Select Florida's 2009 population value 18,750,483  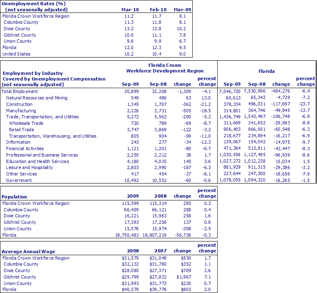coord(127,235)
